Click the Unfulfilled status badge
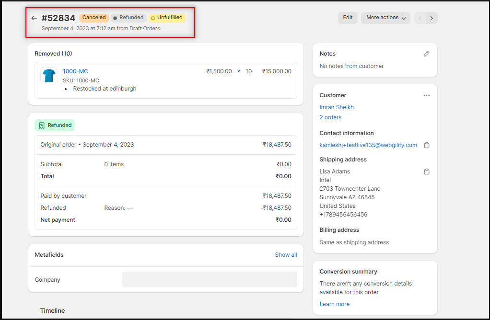 167,18
